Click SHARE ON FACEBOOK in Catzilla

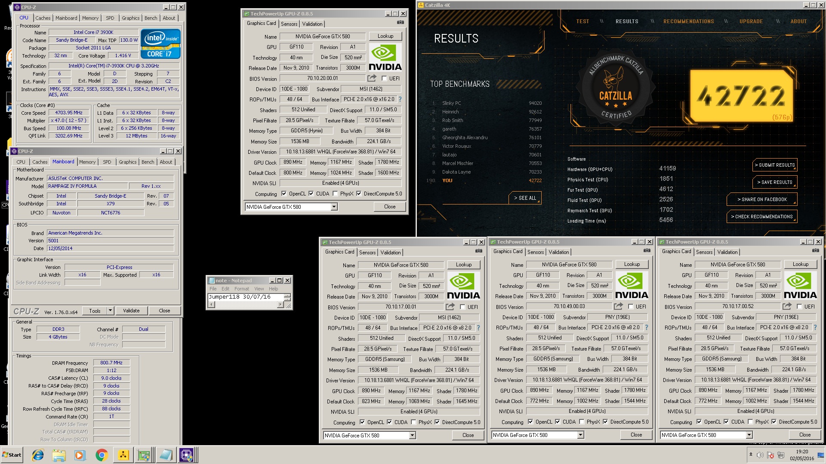point(761,199)
